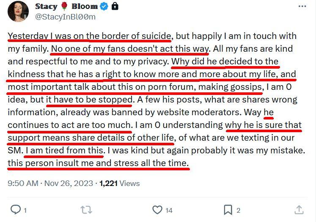Open the @StacyInBl00m handle link
316x222 pixels.
[x=65, y=17]
